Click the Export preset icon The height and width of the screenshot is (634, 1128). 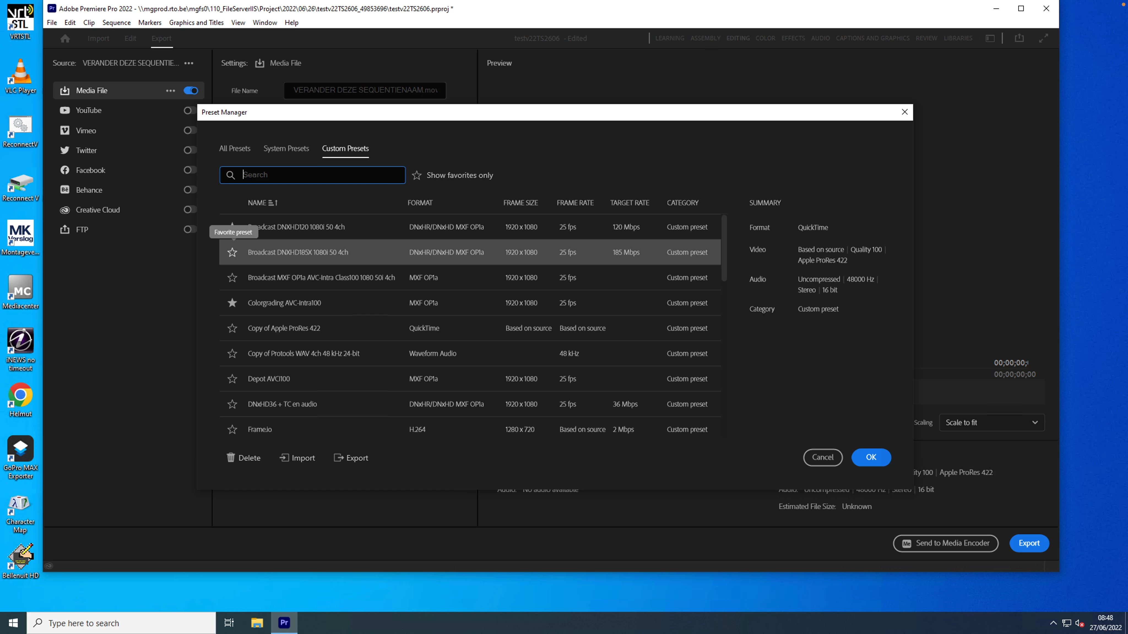point(338,458)
